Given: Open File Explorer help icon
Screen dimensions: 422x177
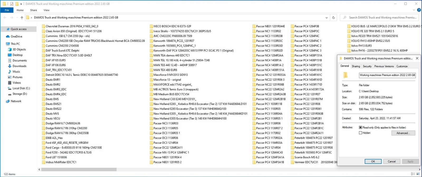Looking at the screenshot, I should (419, 10).
